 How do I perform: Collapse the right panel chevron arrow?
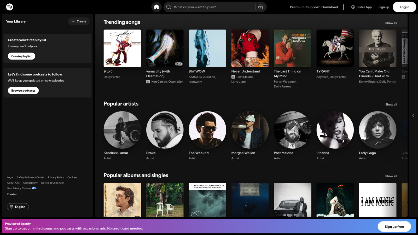[x=413, y=115]
